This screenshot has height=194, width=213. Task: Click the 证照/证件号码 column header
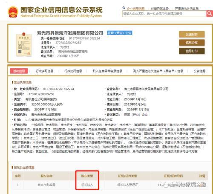pyautogui.click(x=173, y=176)
